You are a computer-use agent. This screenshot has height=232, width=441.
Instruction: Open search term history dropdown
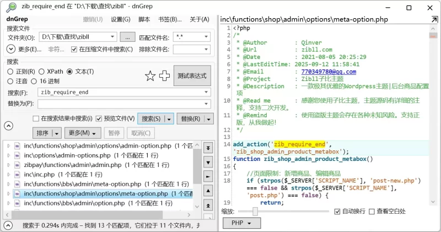coord(206,92)
